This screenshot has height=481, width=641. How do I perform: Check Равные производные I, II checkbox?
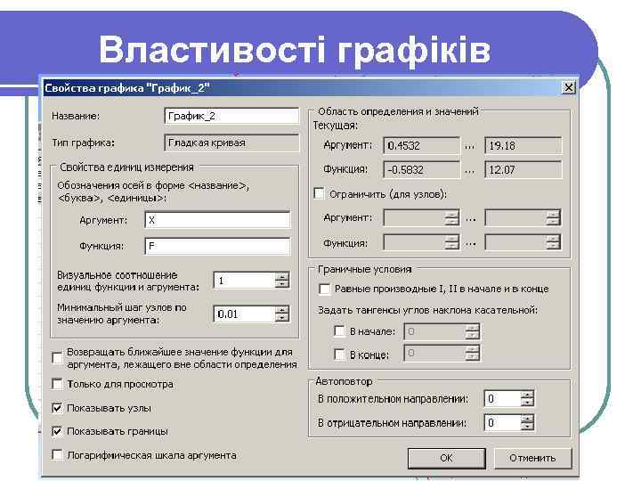coord(325,289)
